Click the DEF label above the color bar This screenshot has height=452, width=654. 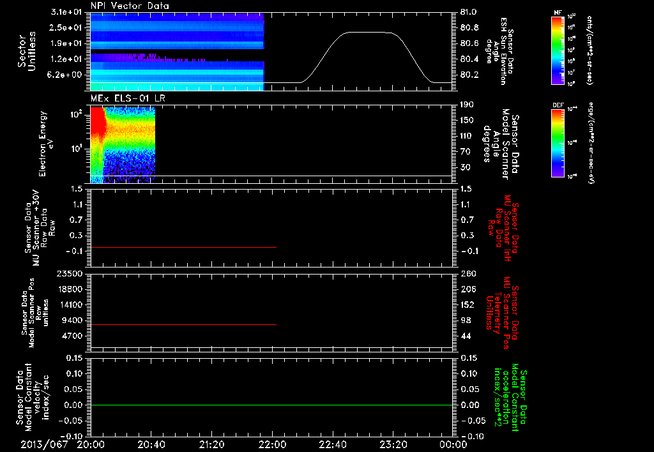click(558, 105)
